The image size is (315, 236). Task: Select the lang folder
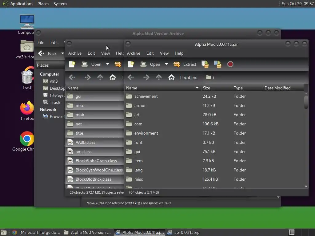214,170
